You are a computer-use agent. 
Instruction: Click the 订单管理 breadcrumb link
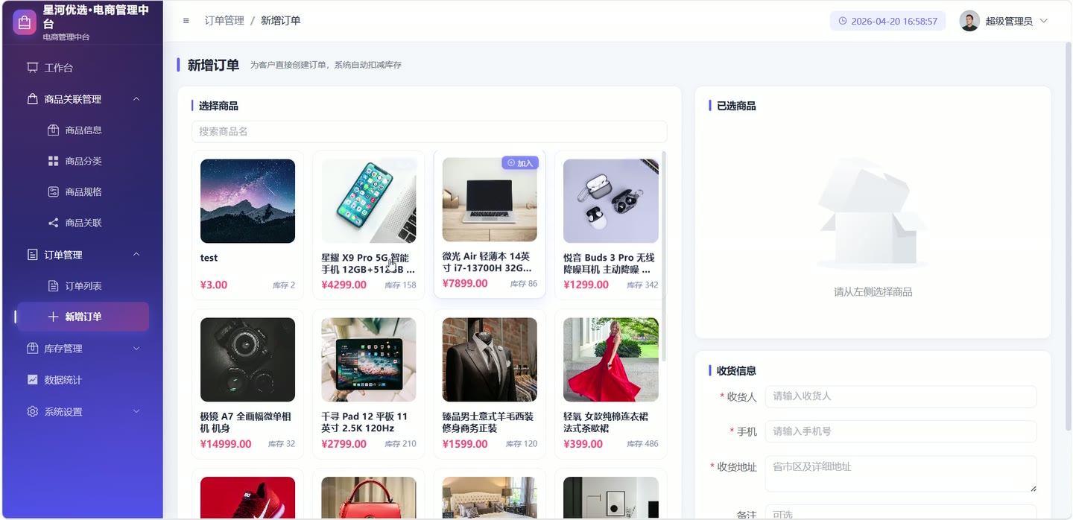[224, 21]
